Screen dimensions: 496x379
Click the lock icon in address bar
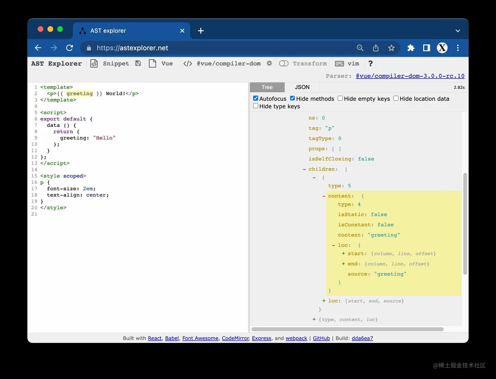[x=89, y=48]
